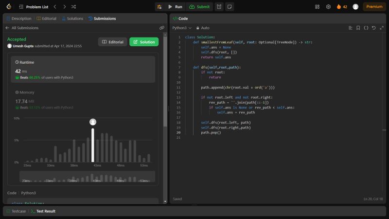389x219 pixels.
Task: Run the code
Action: point(175,7)
